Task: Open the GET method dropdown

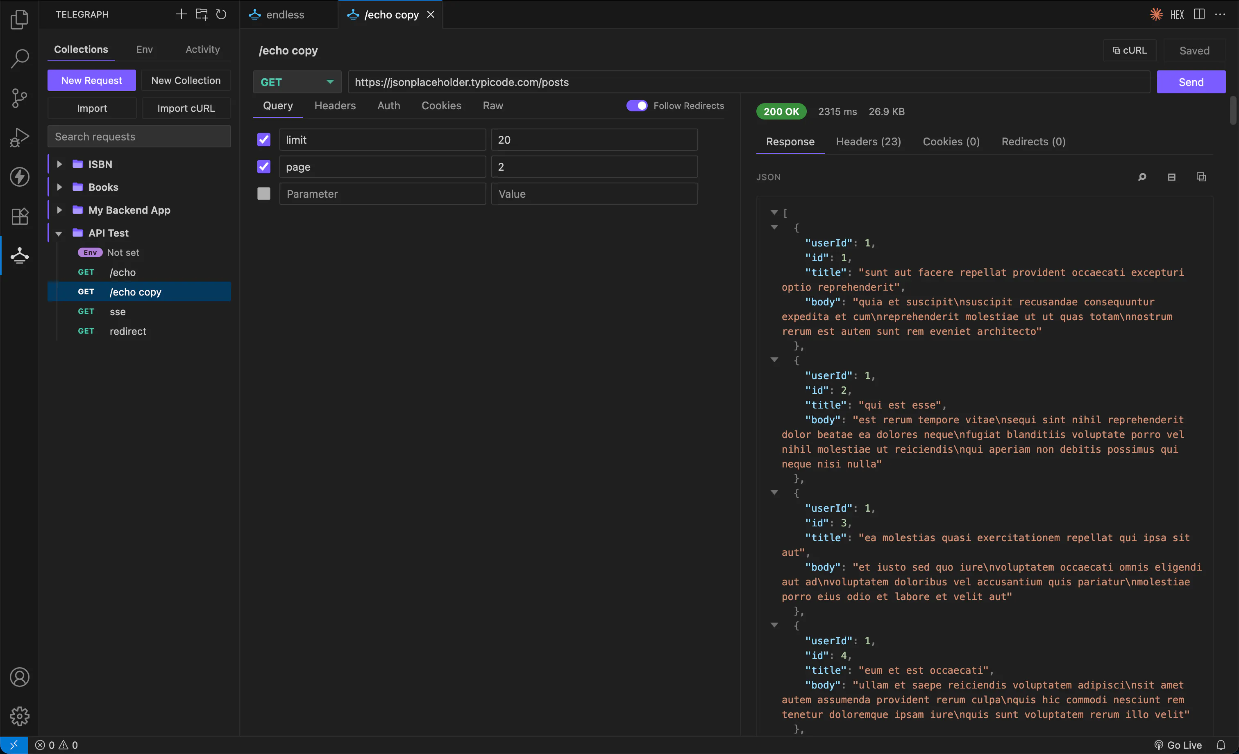Action: pyautogui.click(x=297, y=82)
